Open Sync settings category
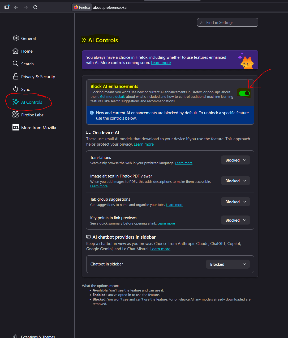Screen dimensions: 288x338 [x=25, y=89]
